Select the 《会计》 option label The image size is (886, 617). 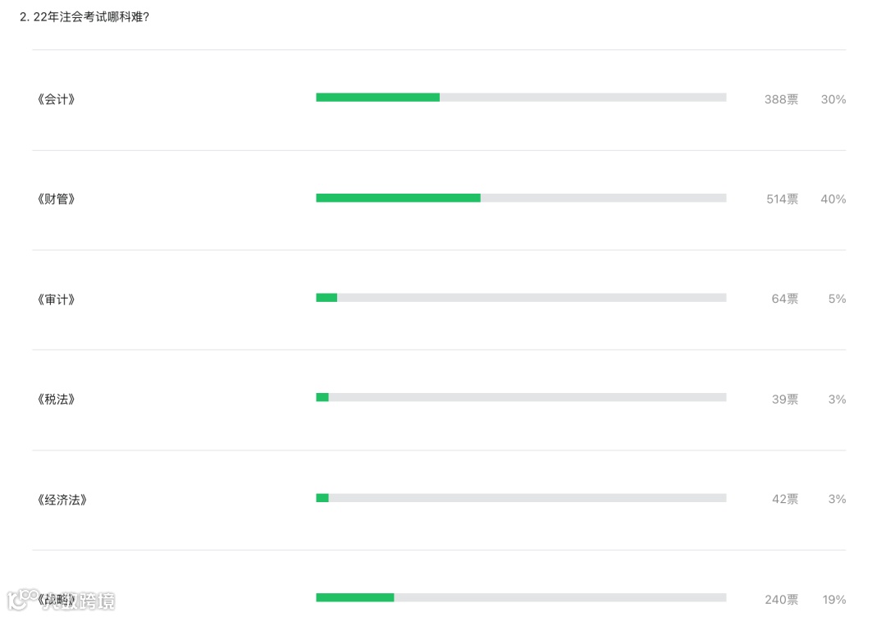[x=56, y=99]
